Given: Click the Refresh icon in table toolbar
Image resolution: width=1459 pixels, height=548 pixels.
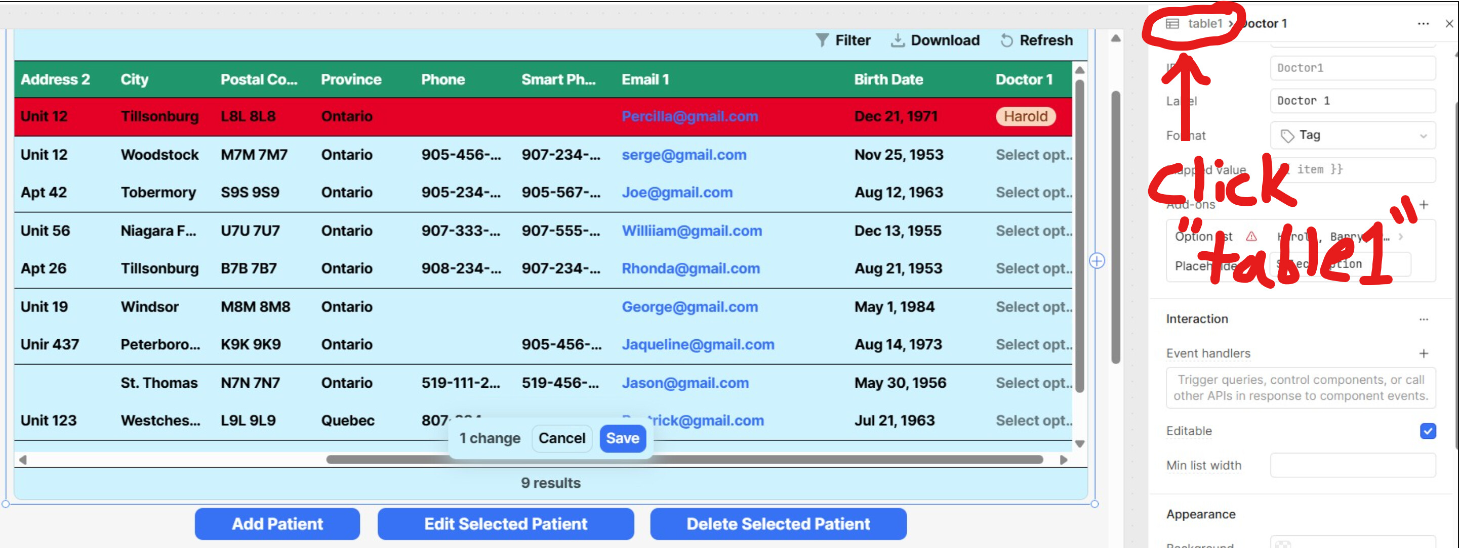Looking at the screenshot, I should tap(1006, 40).
